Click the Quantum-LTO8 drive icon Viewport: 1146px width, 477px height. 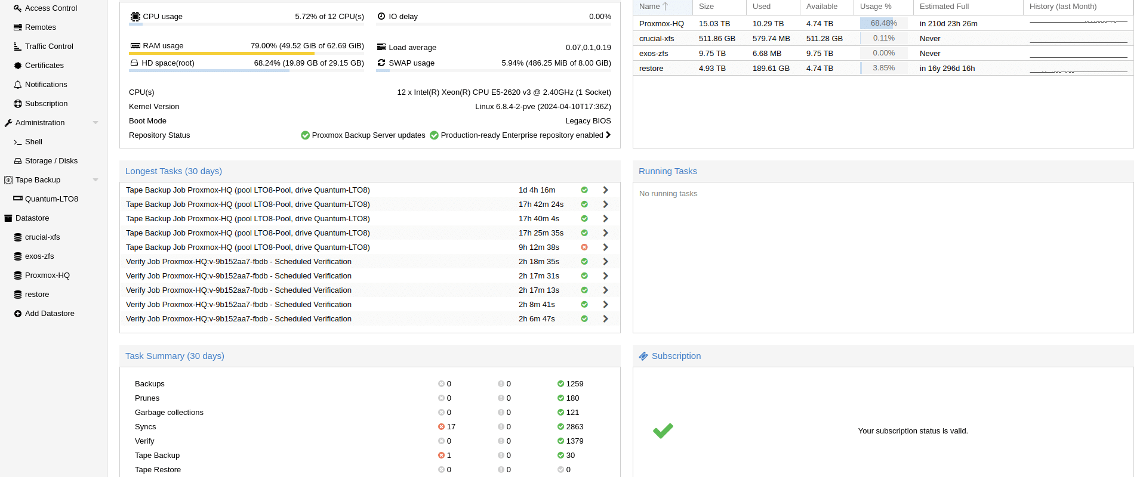[x=18, y=199]
